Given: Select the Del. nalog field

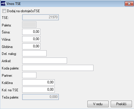Looking at the screenshot, I should (x=34, y=53).
